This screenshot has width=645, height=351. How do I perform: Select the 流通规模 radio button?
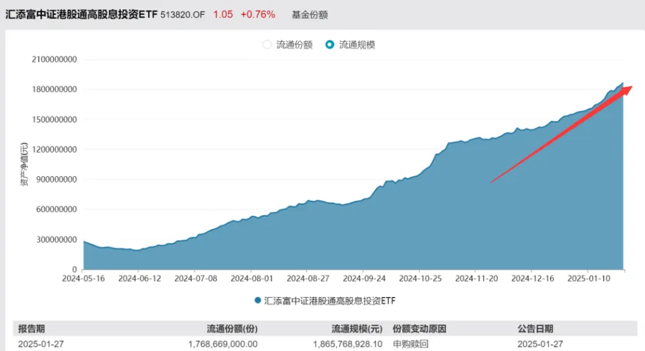click(330, 45)
